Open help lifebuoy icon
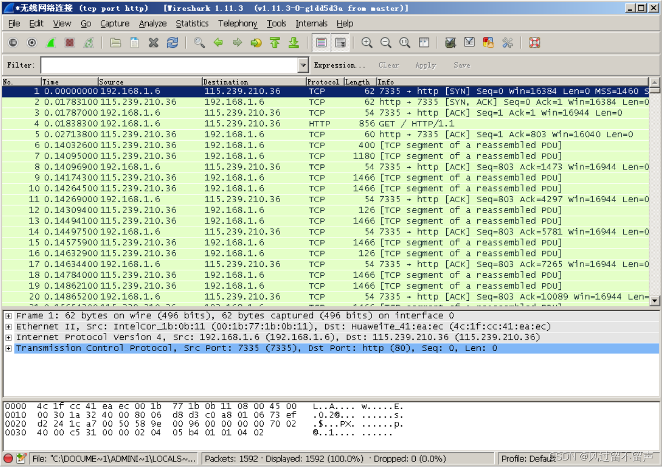This screenshot has height=467, width=662. click(535, 43)
